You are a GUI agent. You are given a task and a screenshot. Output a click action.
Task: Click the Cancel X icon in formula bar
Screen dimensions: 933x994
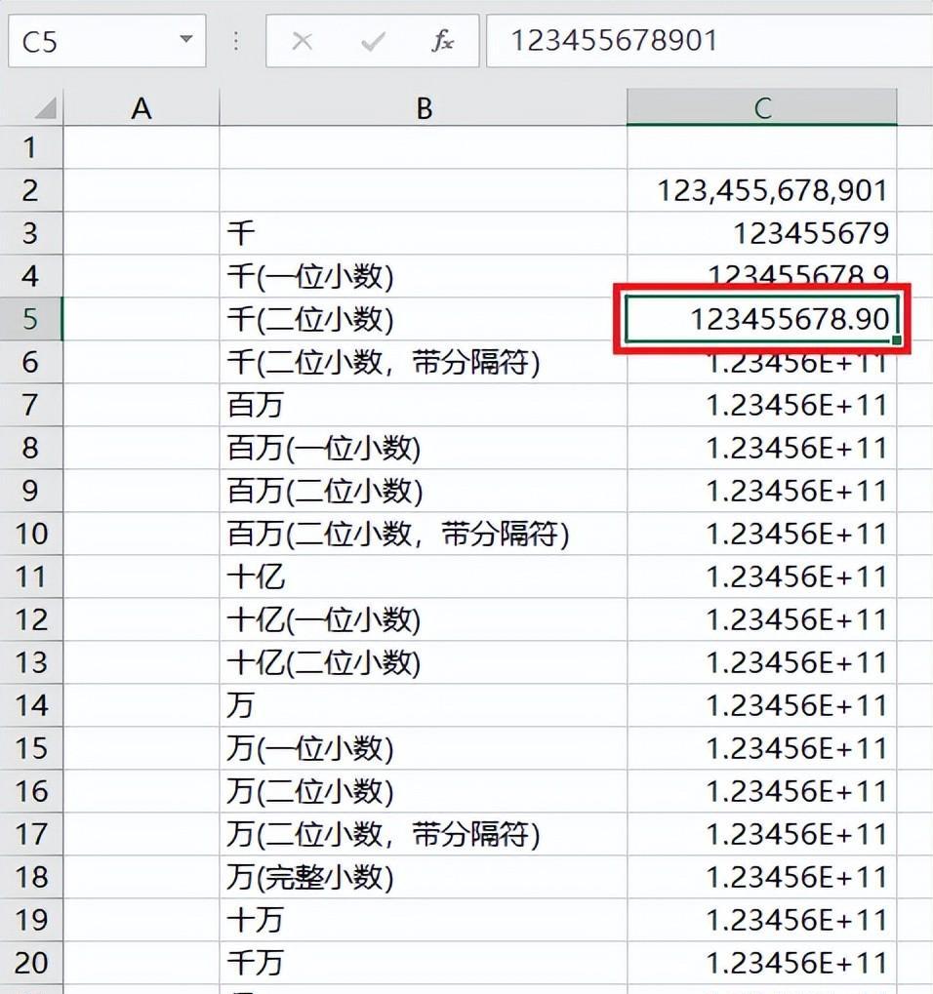point(302,42)
